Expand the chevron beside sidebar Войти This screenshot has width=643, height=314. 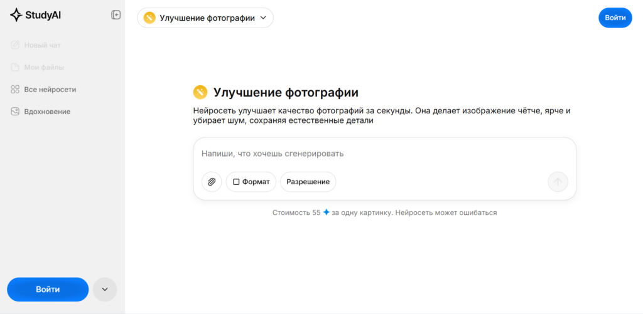105,290
